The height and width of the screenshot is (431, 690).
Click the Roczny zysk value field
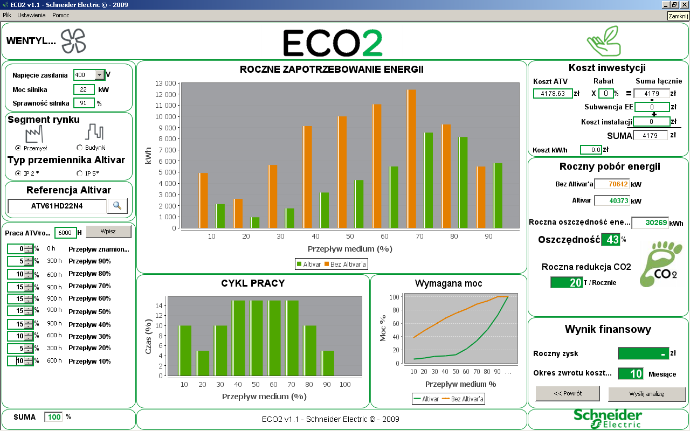(x=643, y=354)
